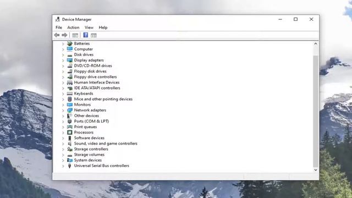
Task: Expand the Disk drives node
Action: [63, 55]
